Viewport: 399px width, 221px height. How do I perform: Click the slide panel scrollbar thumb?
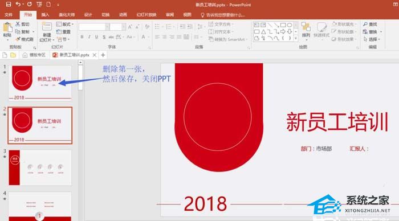(x=80, y=77)
